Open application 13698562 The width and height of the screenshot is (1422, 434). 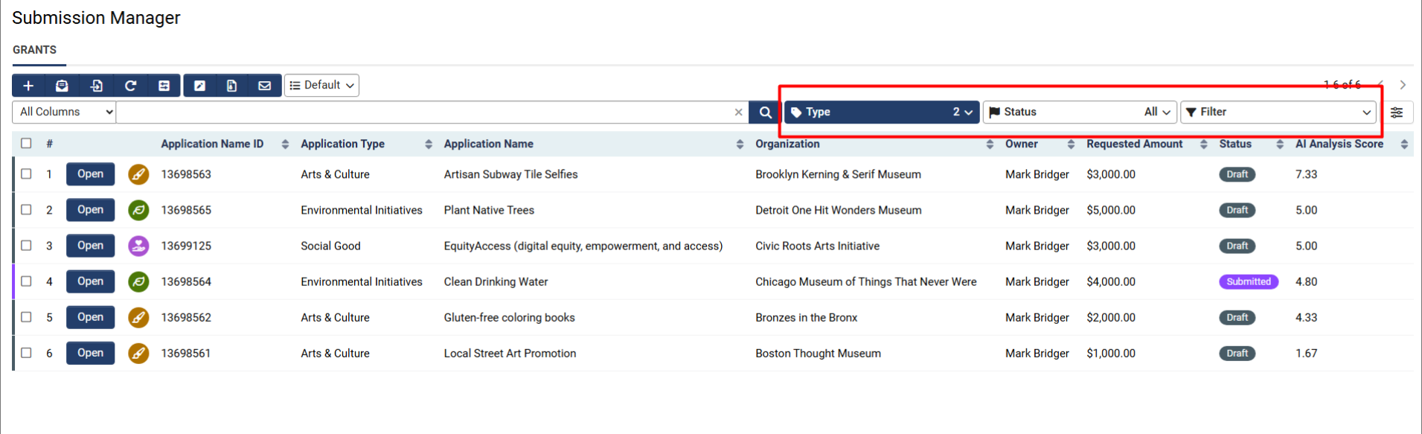(90, 317)
